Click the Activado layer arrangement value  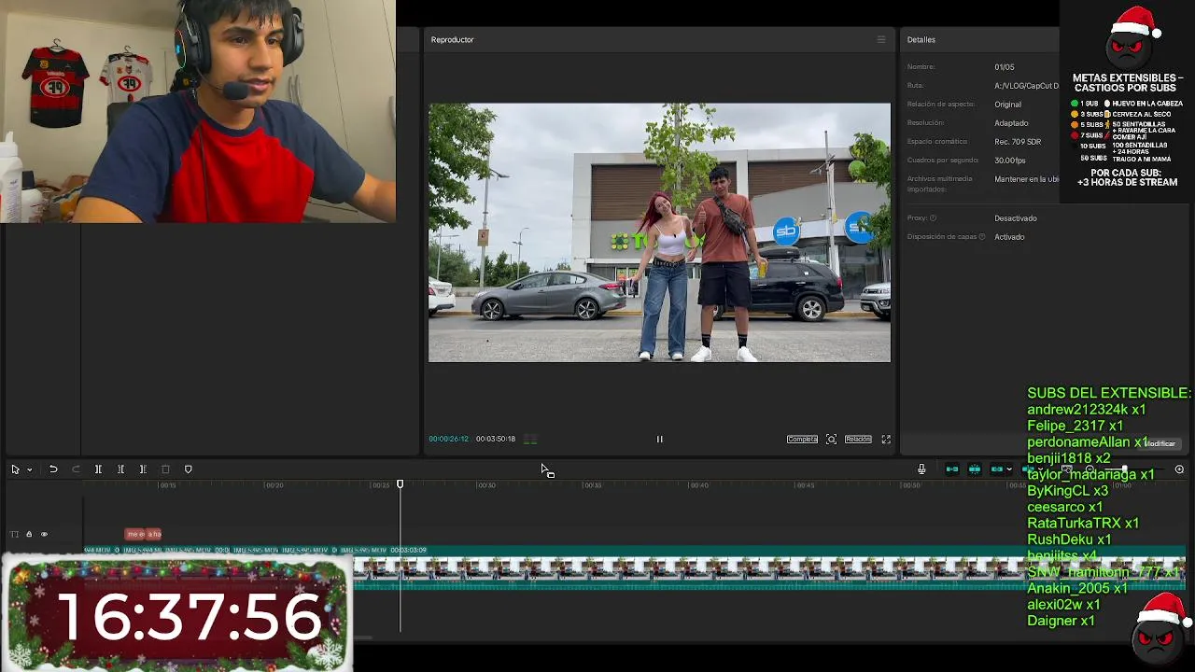pos(1009,237)
